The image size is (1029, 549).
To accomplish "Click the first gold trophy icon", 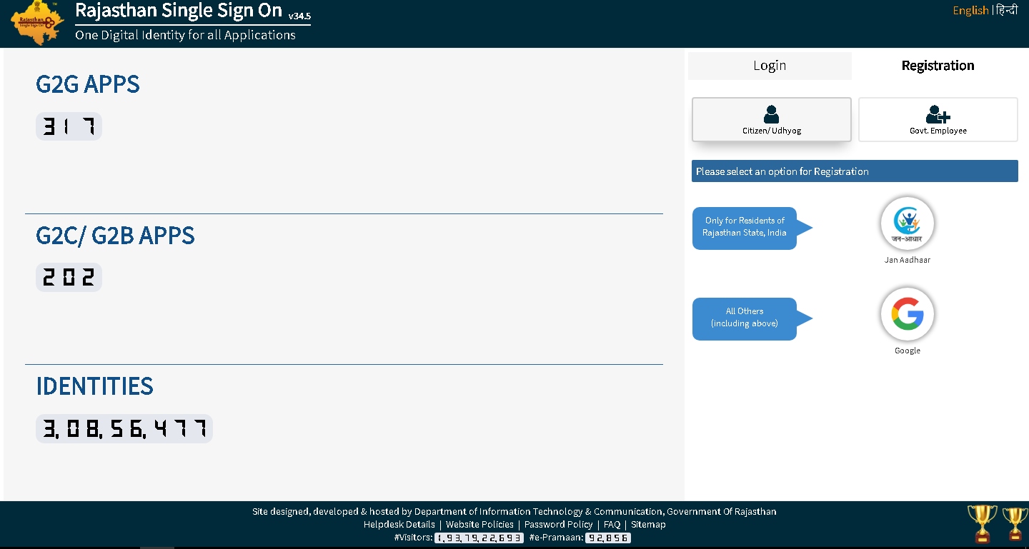I will tap(983, 523).
